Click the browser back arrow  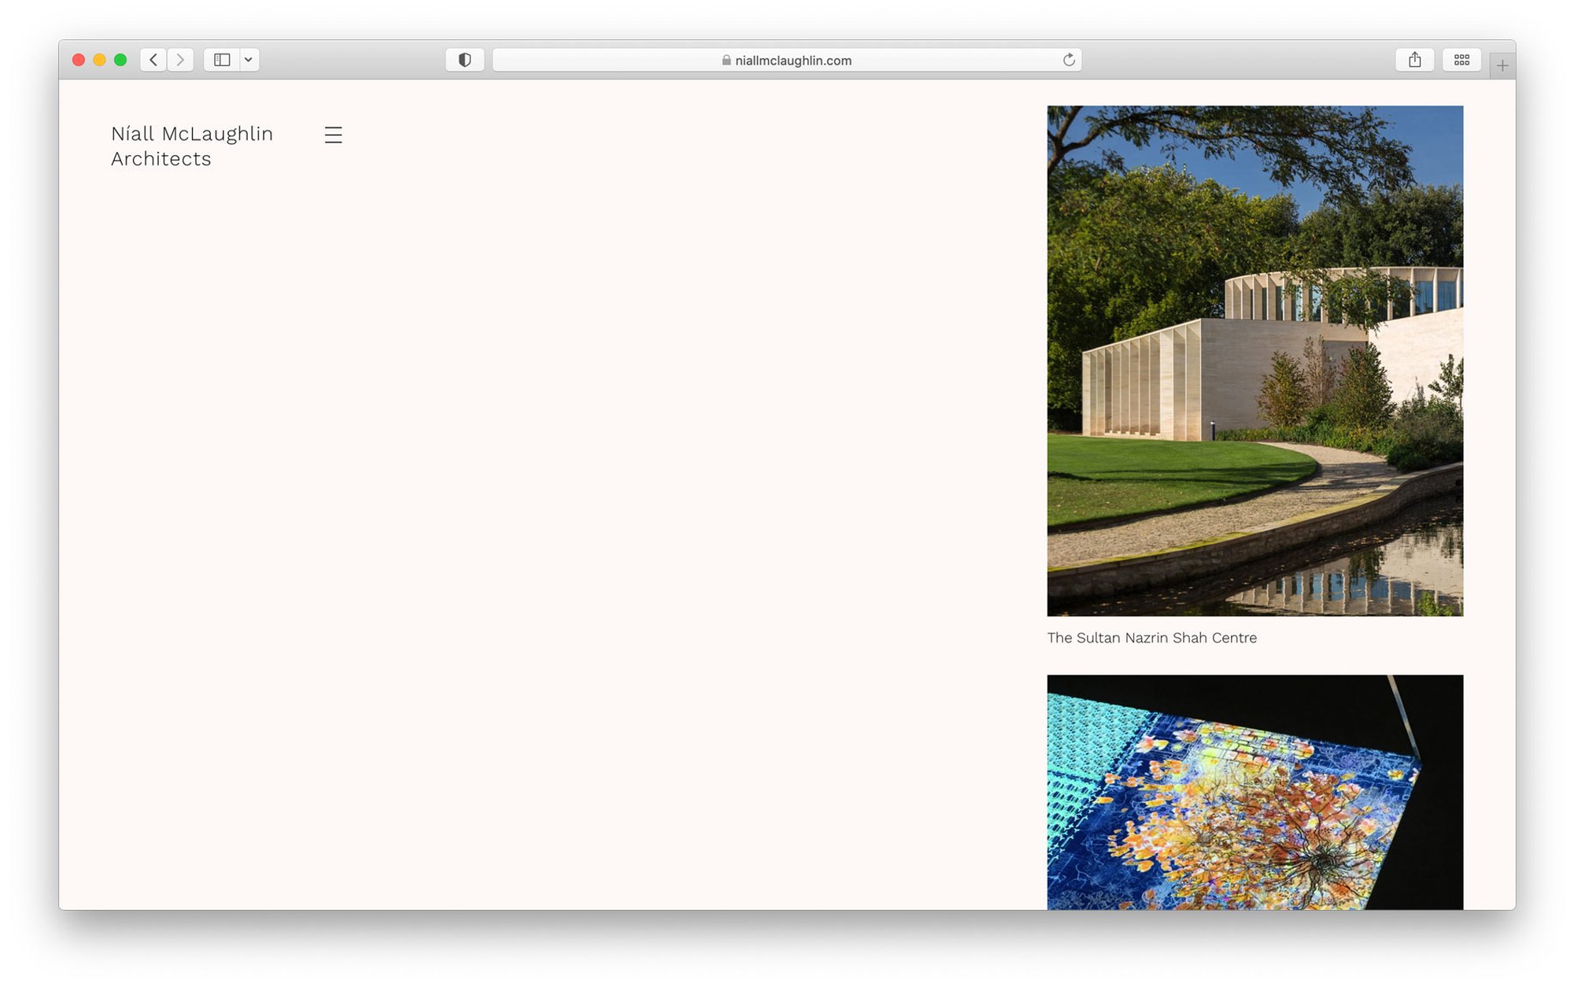[x=153, y=60]
